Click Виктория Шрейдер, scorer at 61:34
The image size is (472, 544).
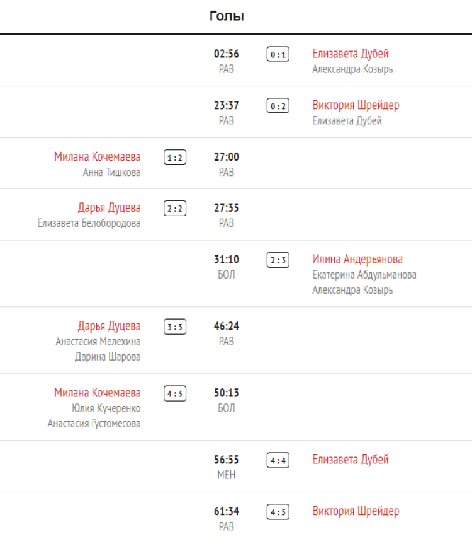356,511
